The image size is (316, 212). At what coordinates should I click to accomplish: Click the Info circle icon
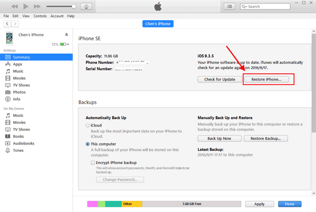[x=8, y=99]
